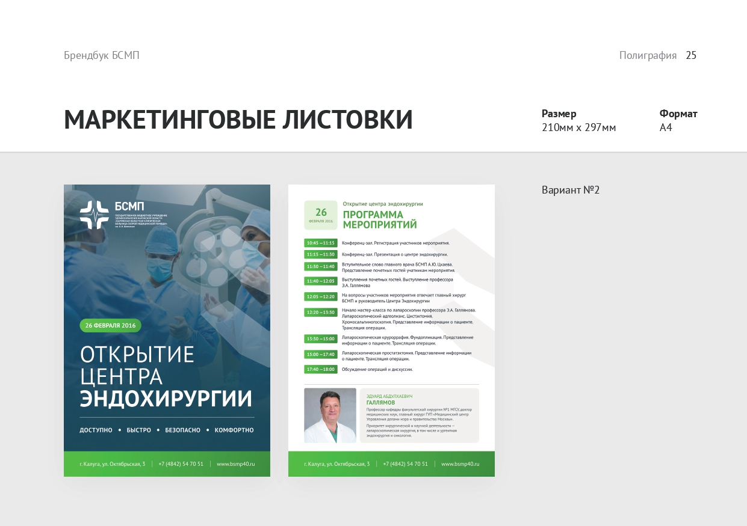The image size is (747, 526).
Task: Select the "26" date box on the program flyer
Action: pos(321,215)
